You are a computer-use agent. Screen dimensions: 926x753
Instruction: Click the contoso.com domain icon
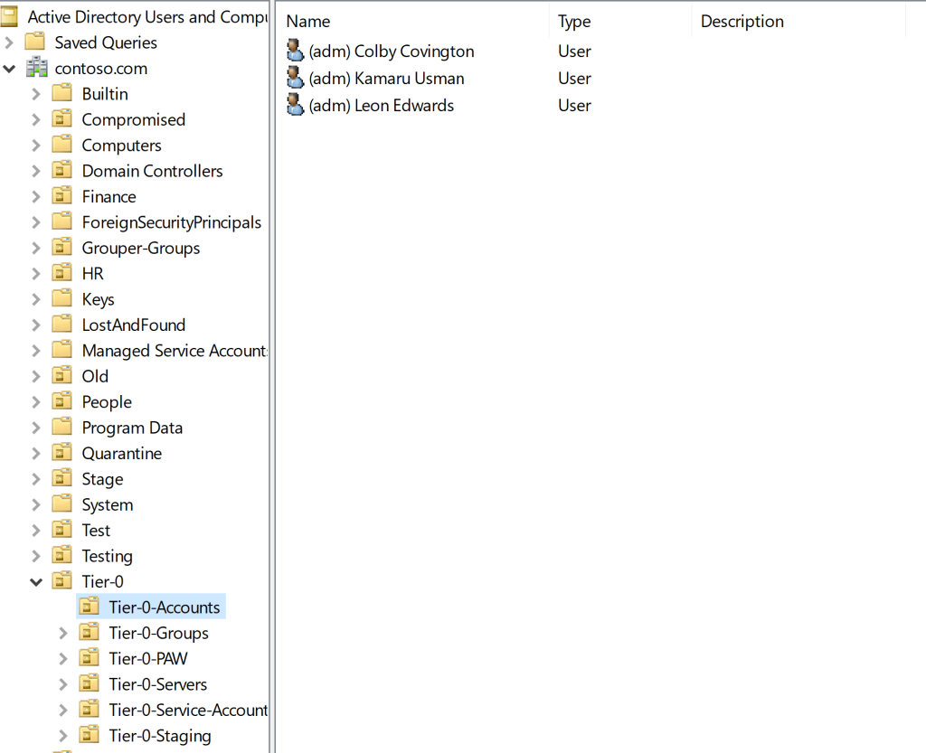(36, 68)
